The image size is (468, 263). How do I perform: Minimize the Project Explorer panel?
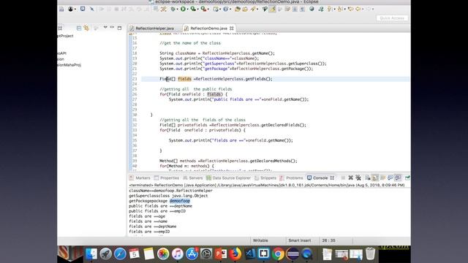tap(112, 28)
